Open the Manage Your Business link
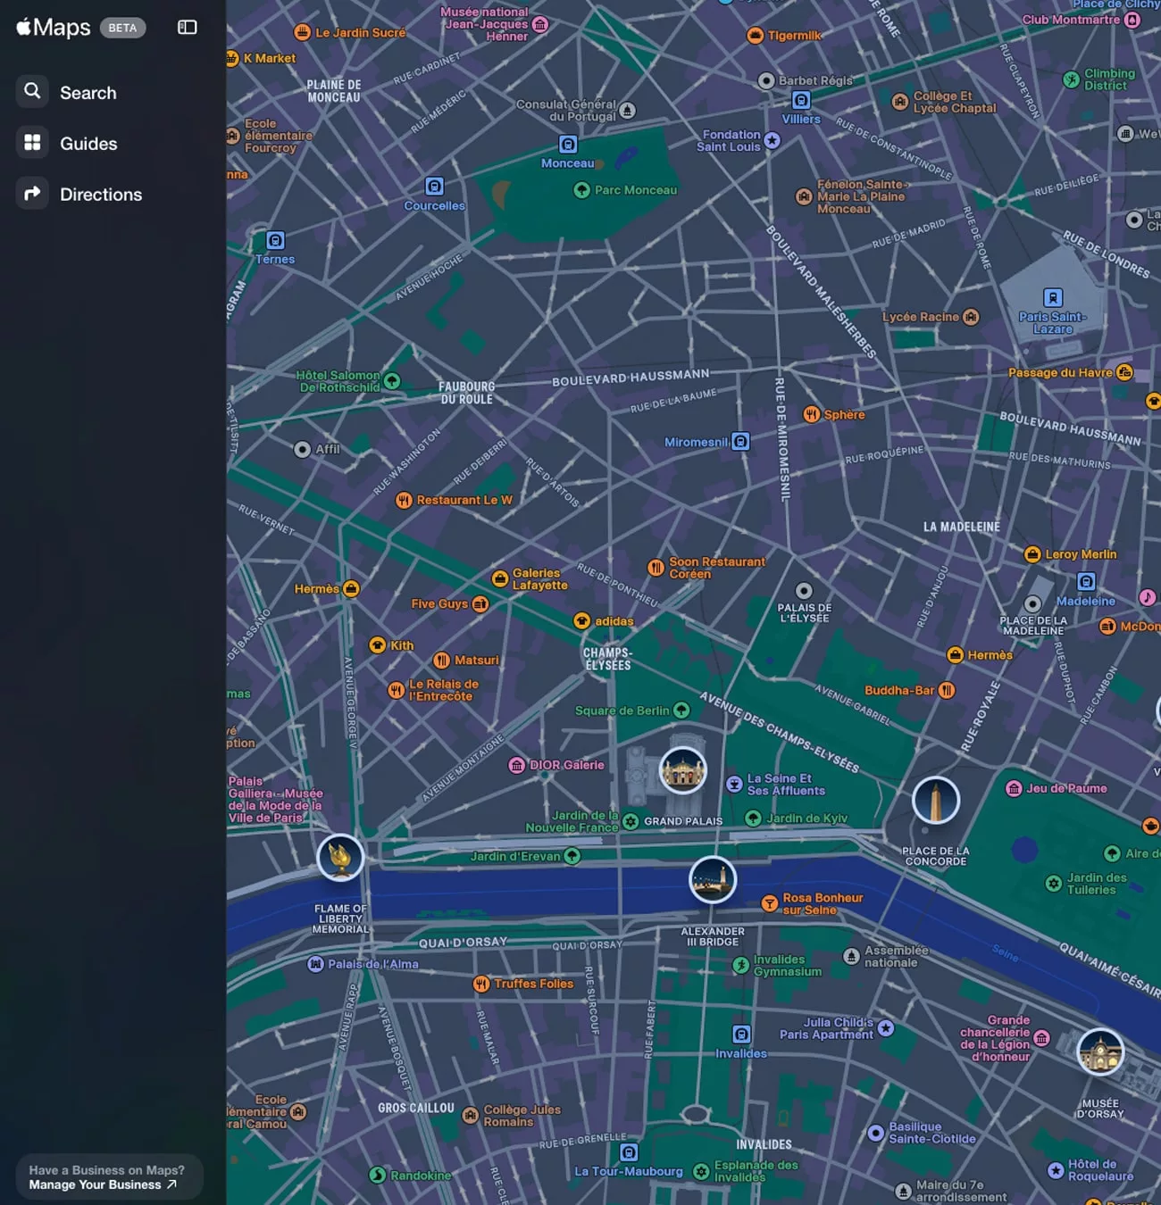This screenshot has height=1205, width=1161. tap(103, 1184)
